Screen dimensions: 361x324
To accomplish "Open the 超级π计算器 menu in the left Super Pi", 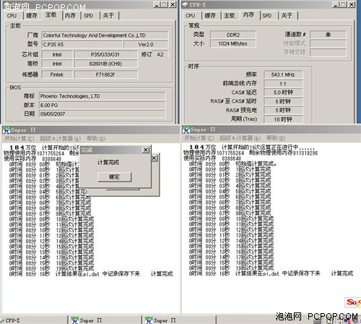I will pos(60,138).
